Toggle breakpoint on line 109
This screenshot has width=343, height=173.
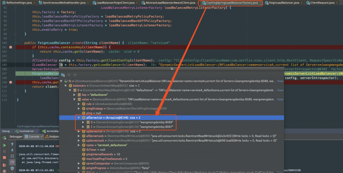[x=11, y=82]
